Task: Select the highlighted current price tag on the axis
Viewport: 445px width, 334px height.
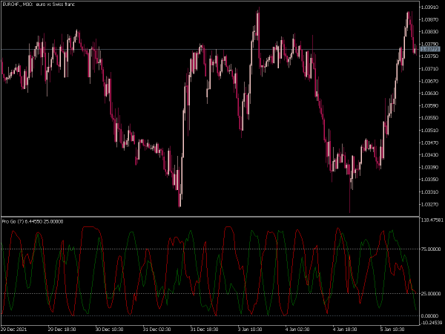Action: (x=430, y=50)
